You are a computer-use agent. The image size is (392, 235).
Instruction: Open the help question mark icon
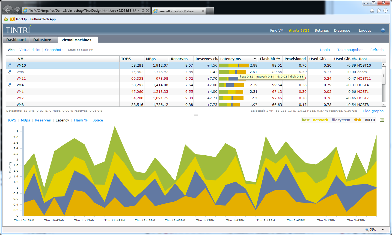[383, 30]
